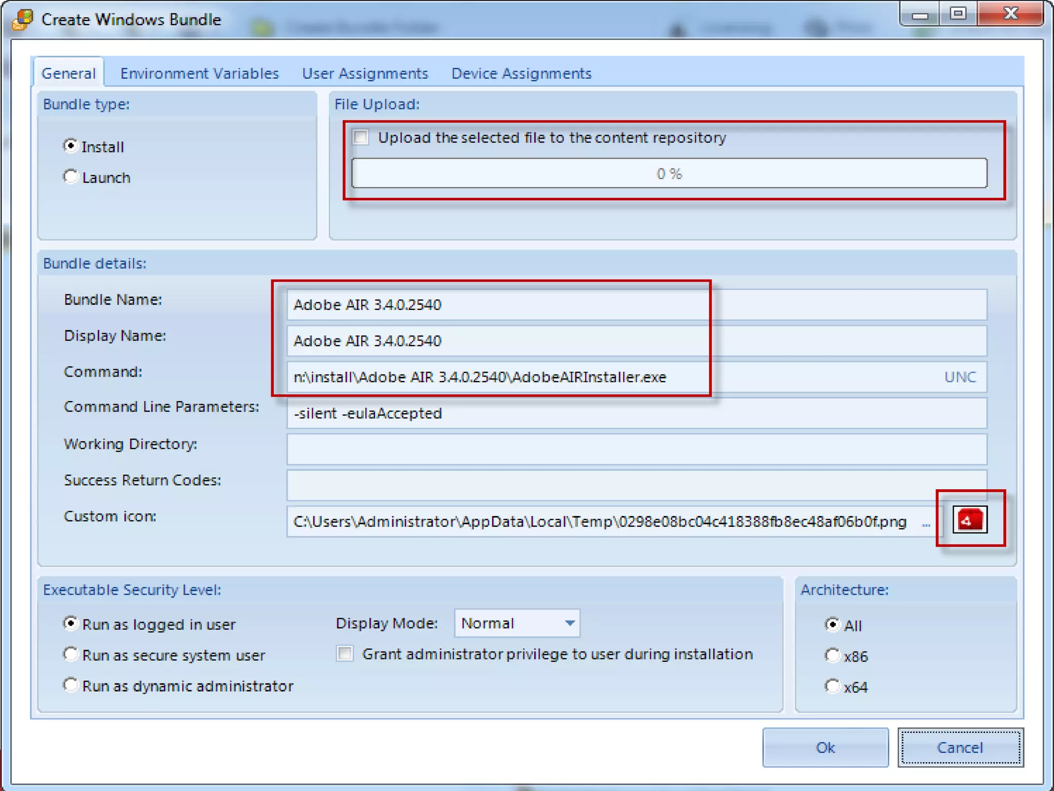The image size is (1054, 791).
Task: Click the Create Windows Bundle title icon
Action: point(23,20)
